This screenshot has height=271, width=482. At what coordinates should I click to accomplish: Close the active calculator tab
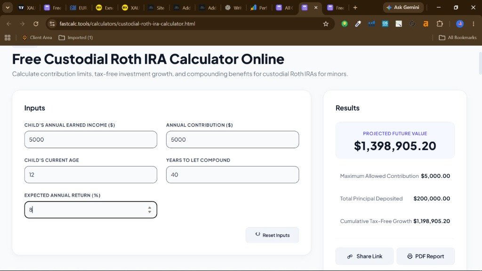[316, 8]
